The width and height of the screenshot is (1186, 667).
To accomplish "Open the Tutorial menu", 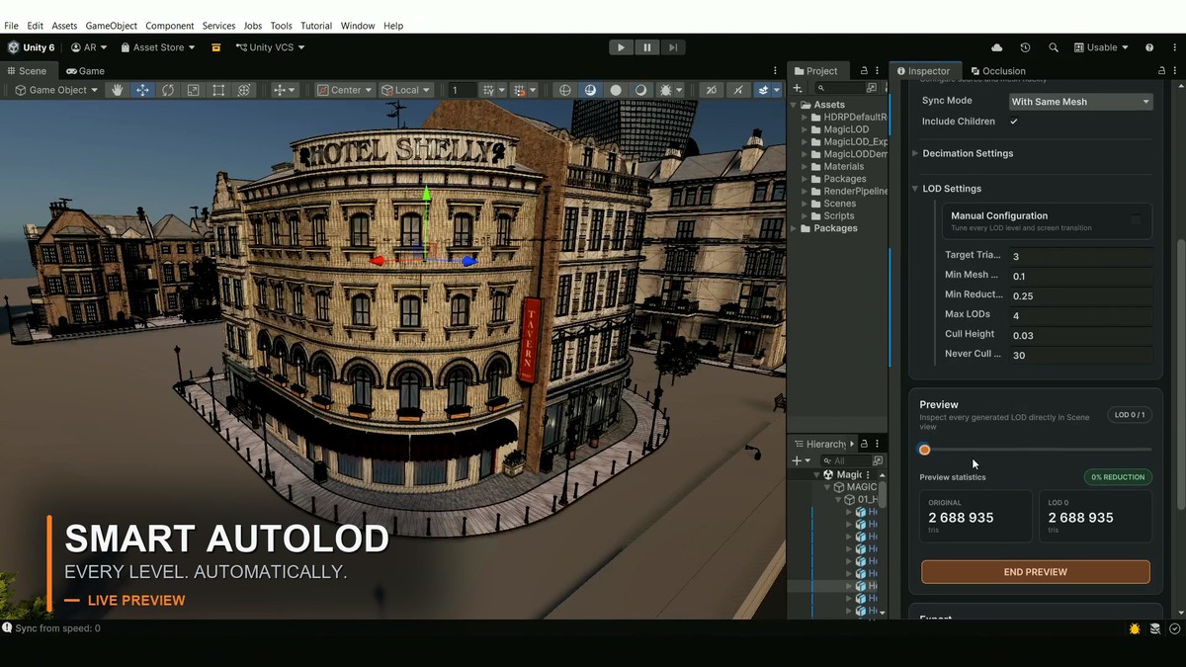I will pyautogui.click(x=316, y=25).
